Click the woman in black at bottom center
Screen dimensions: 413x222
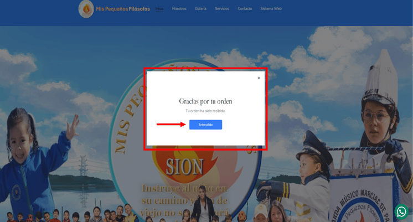pyautogui.click(x=203, y=204)
